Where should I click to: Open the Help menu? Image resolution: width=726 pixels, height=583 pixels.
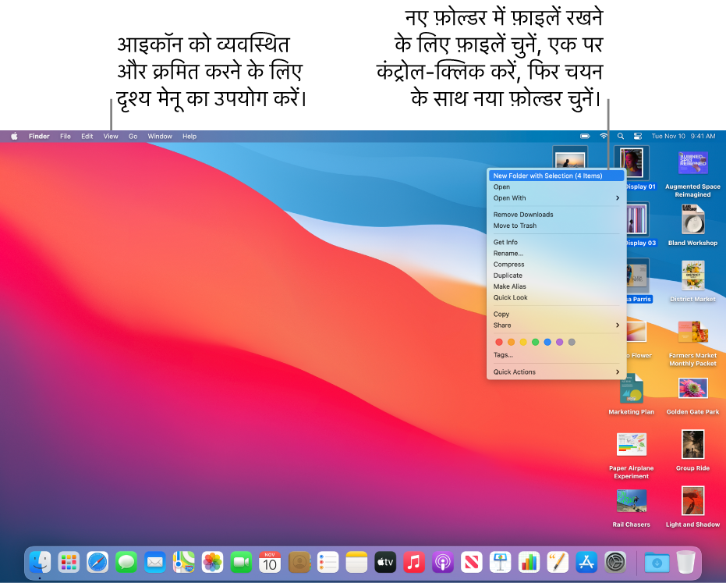(x=189, y=137)
